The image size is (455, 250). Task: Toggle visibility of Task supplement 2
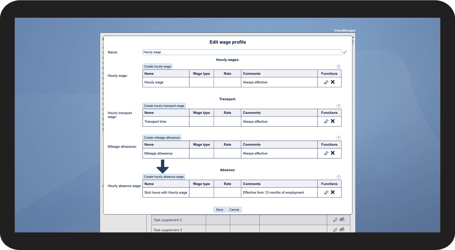(x=342, y=219)
